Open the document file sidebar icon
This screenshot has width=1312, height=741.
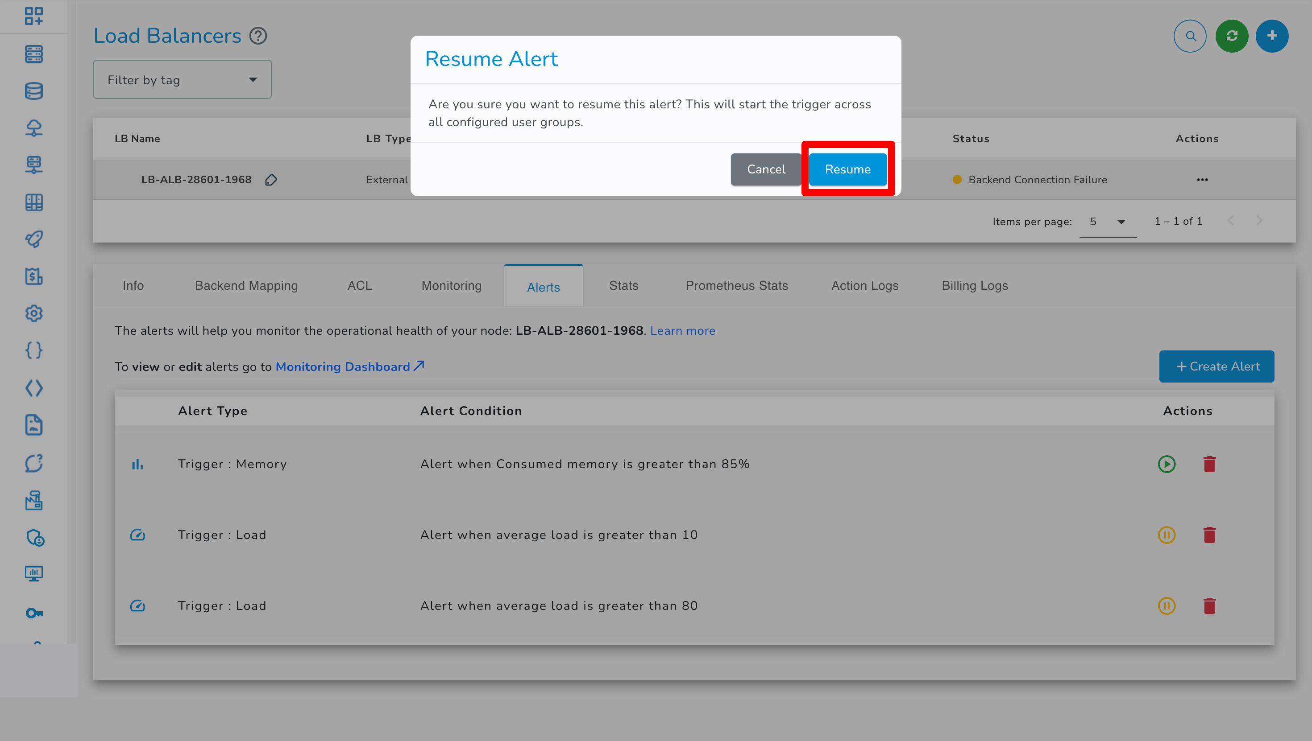coord(33,425)
